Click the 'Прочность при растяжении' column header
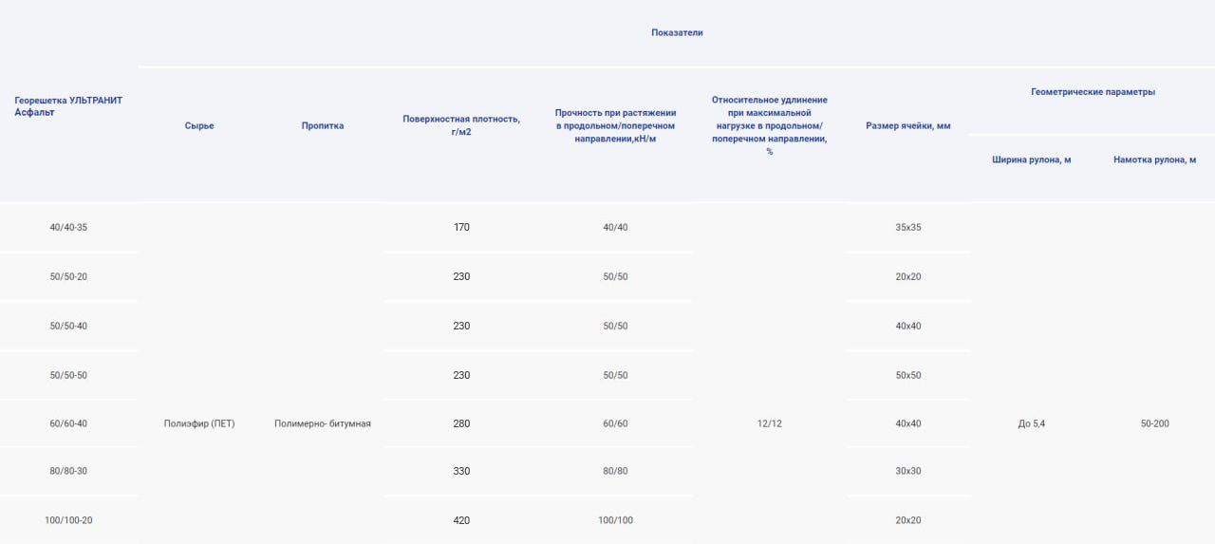Screen dimensions: 1215x544 tap(615, 125)
